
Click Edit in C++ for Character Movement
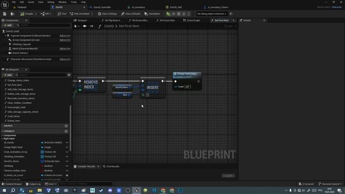coord(65,59)
